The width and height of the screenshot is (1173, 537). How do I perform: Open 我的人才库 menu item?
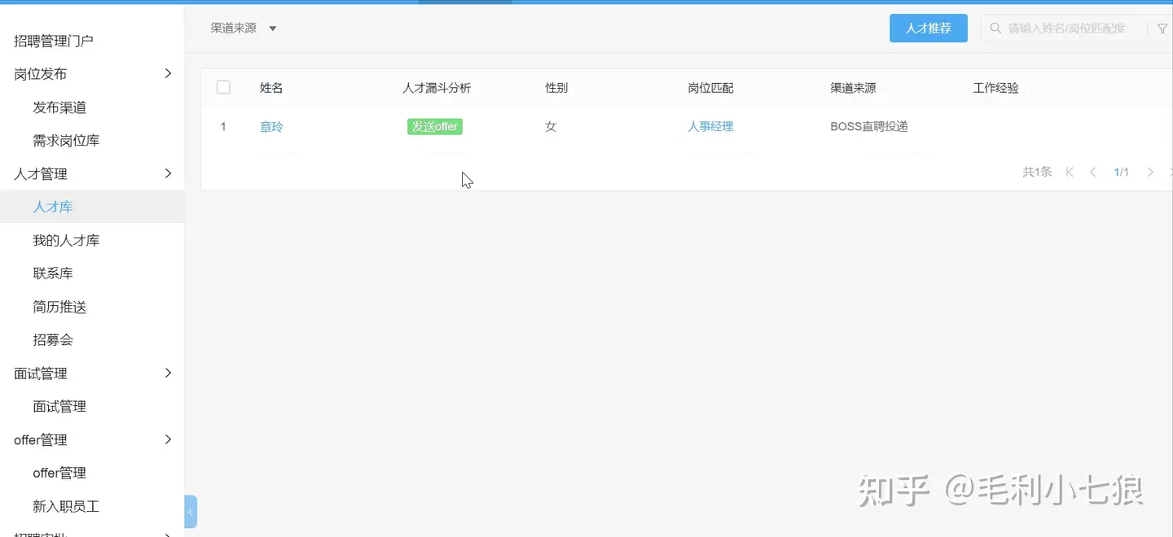[x=66, y=240]
